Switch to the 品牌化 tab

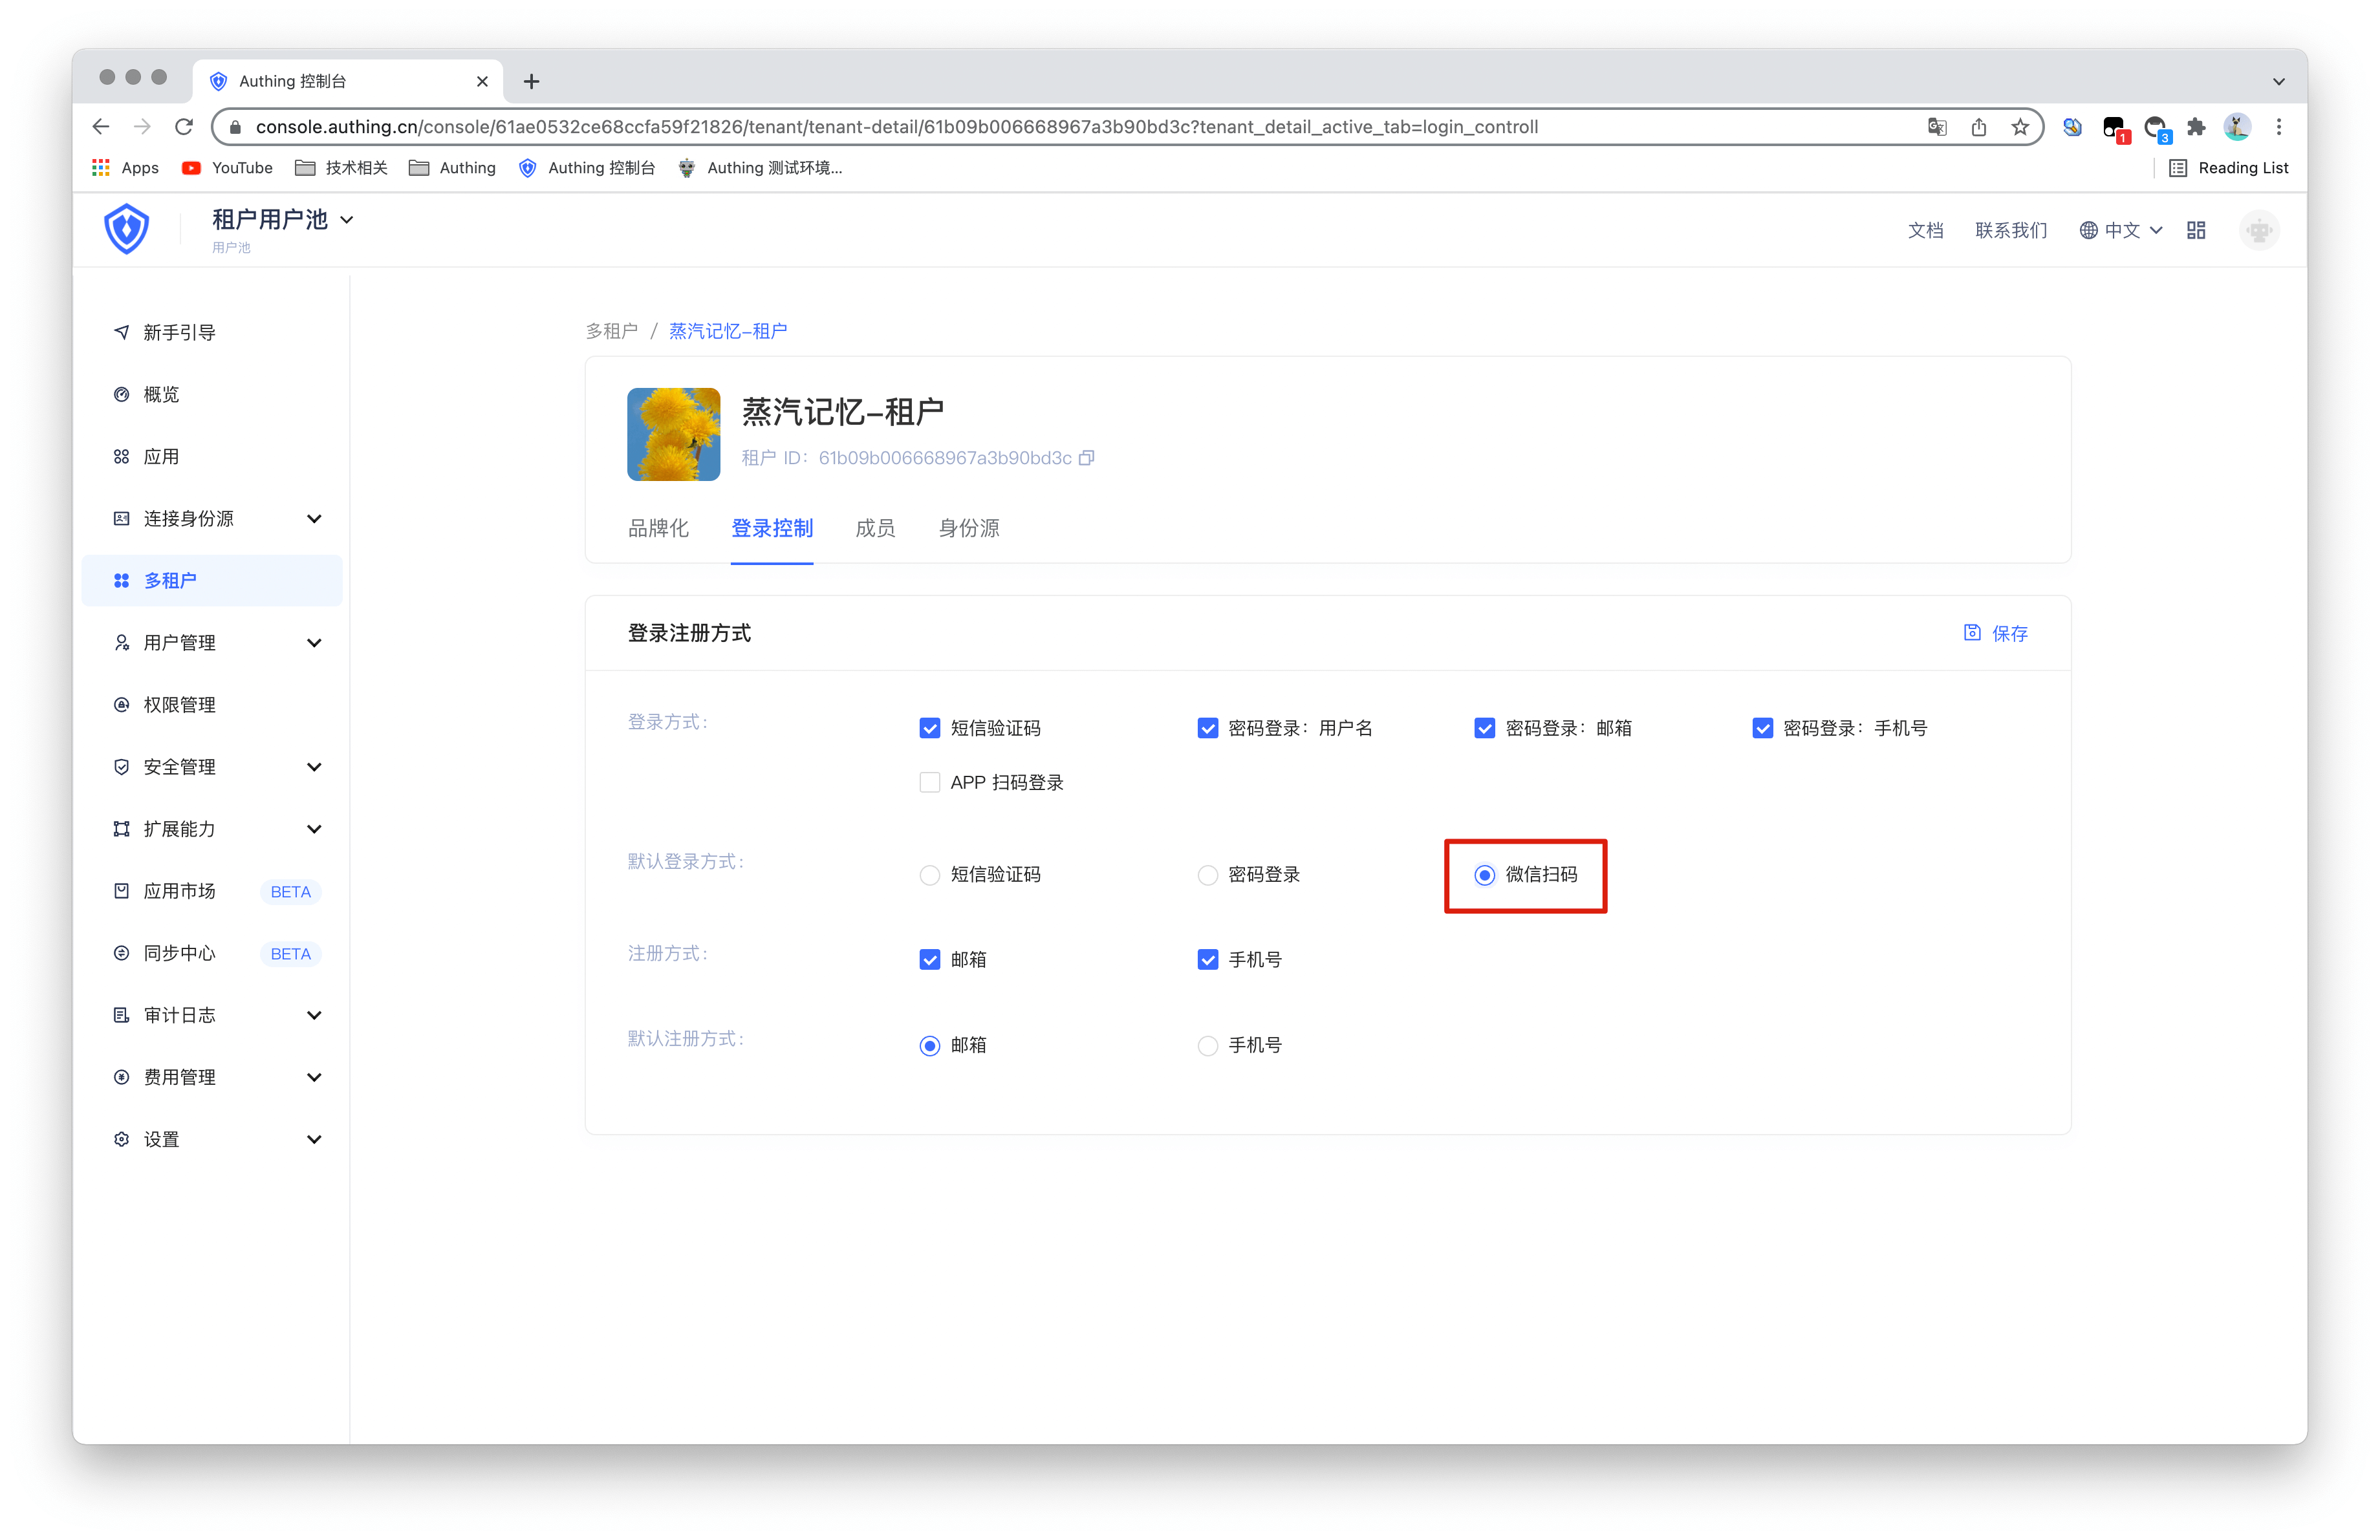[x=658, y=529]
